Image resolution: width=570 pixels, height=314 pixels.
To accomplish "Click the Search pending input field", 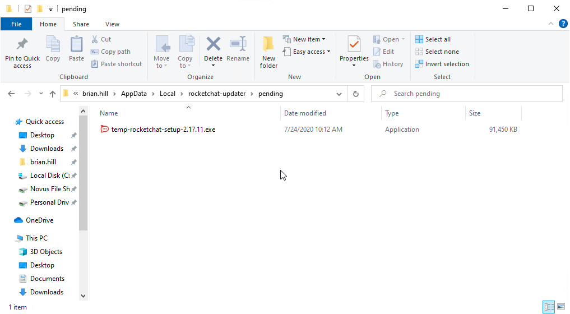I will (471, 94).
